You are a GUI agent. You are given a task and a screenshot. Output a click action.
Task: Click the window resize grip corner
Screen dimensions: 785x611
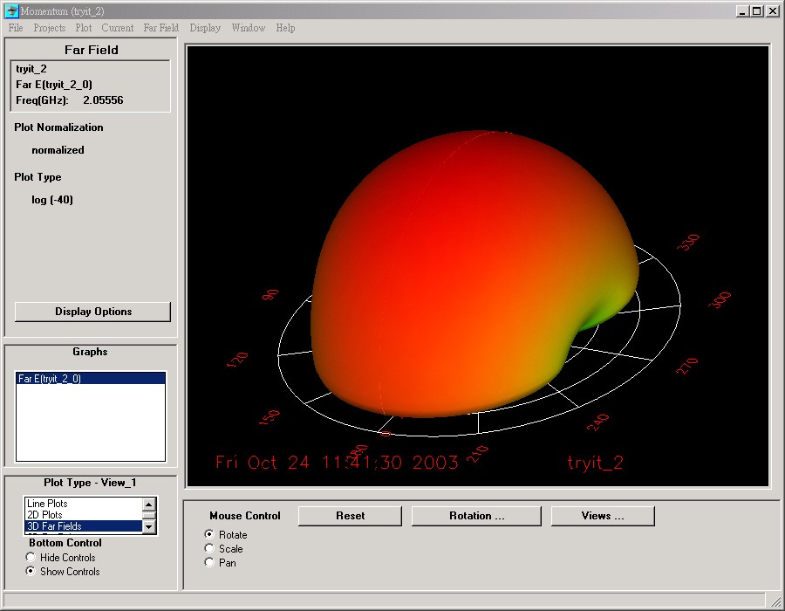(x=776, y=601)
